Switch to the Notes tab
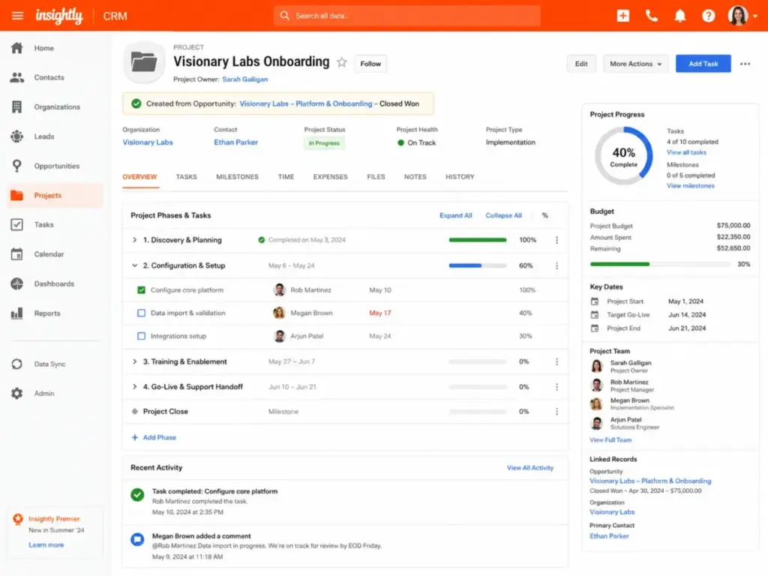This screenshot has height=576, width=768. point(415,177)
